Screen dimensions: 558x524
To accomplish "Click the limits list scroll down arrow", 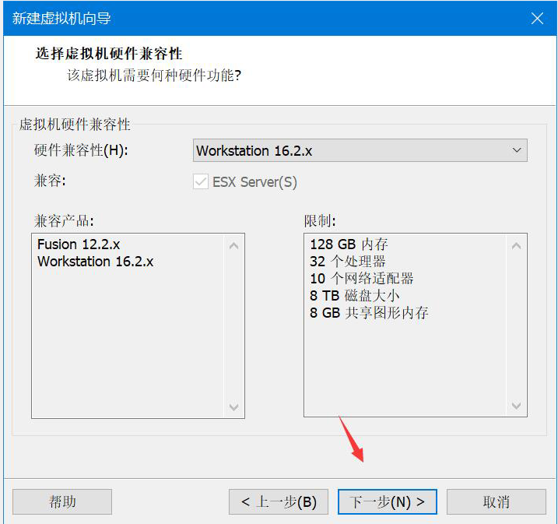I will [516, 406].
